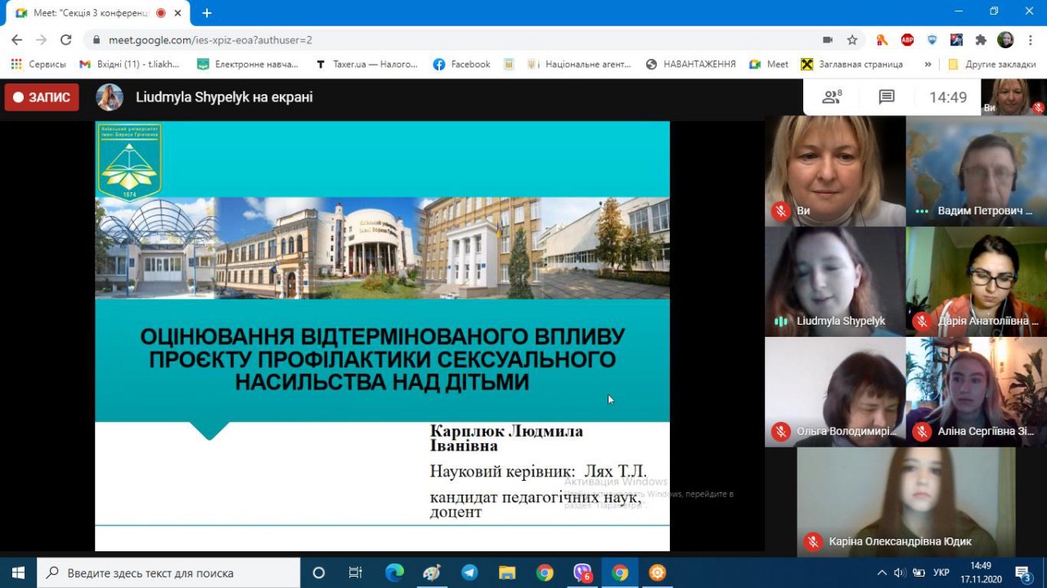The width and height of the screenshot is (1047, 588).
Task: Bookmark this page with the star icon
Action: [x=852, y=39]
